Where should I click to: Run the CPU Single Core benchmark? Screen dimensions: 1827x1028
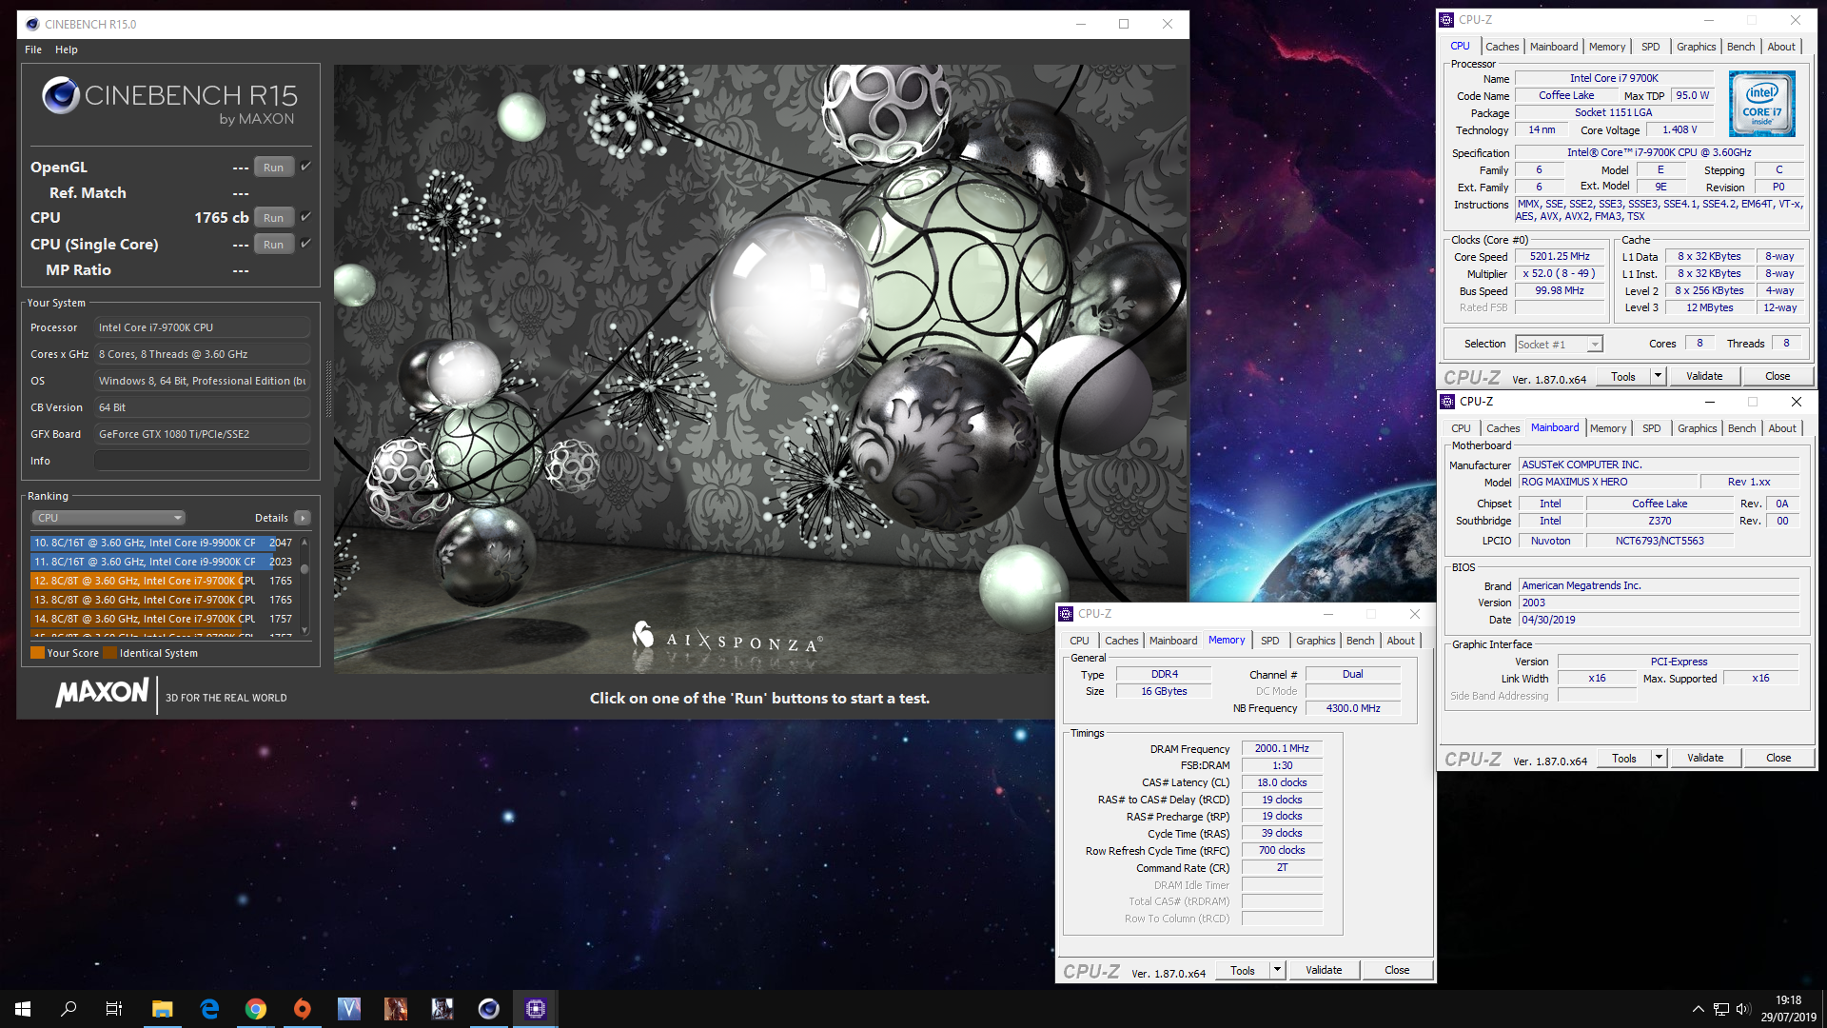tap(273, 245)
